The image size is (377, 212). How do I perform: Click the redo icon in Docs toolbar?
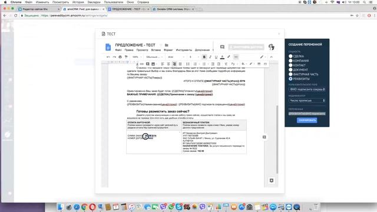click(114, 57)
